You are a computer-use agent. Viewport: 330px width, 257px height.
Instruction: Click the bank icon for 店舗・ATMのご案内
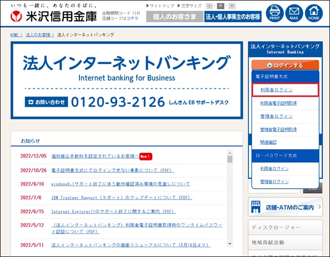click(256, 208)
